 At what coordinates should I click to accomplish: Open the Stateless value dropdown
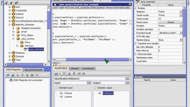(181, 12)
